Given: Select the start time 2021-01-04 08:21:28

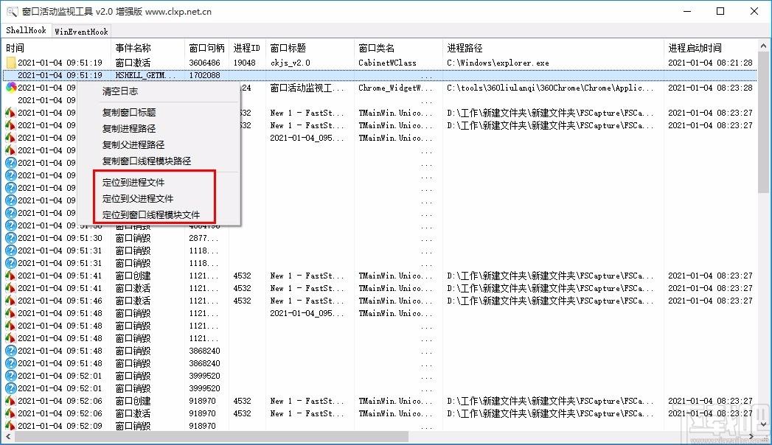Looking at the screenshot, I should 710,63.
